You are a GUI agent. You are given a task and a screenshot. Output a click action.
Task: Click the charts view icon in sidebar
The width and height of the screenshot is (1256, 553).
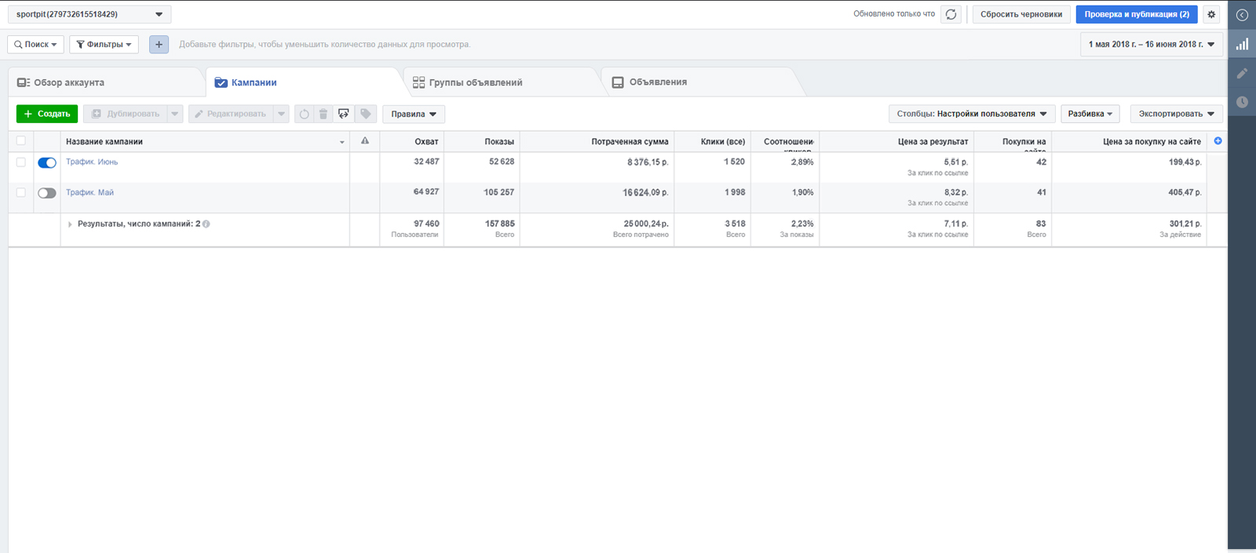tap(1242, 44)
